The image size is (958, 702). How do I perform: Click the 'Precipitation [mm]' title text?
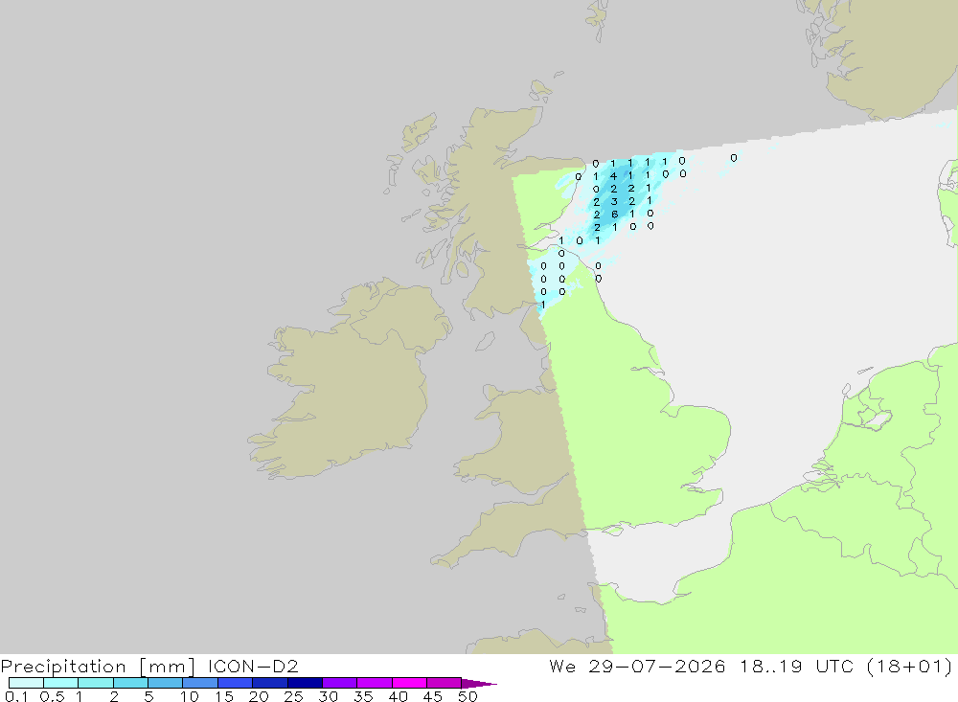pos(98,666)
